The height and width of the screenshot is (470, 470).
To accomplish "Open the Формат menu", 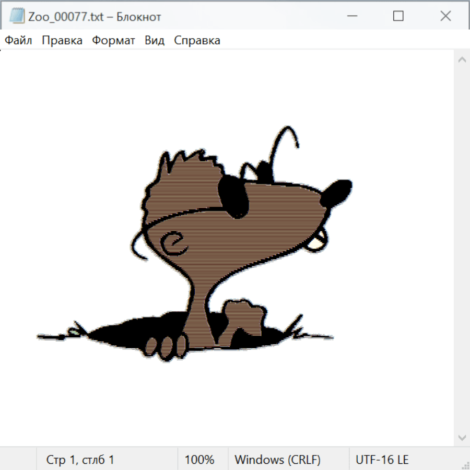I will pyautogui.click(x=113, y=41).
